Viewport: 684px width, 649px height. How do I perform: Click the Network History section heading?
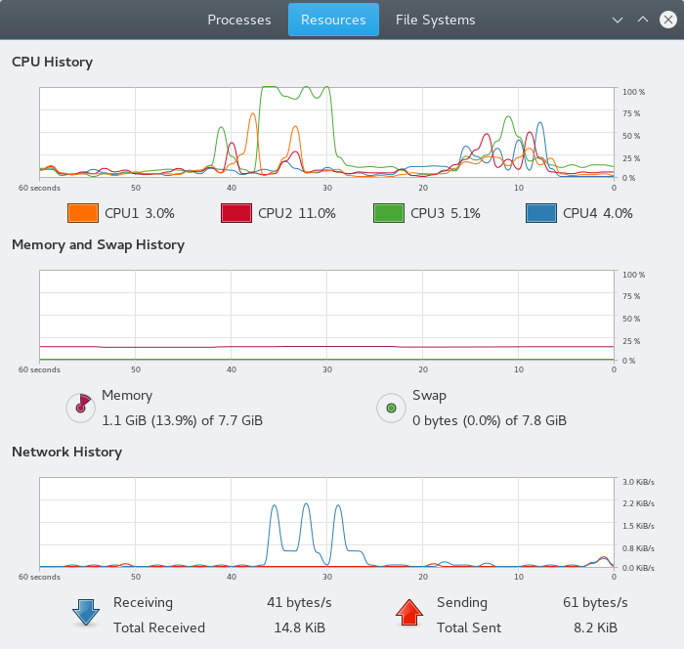66,452
